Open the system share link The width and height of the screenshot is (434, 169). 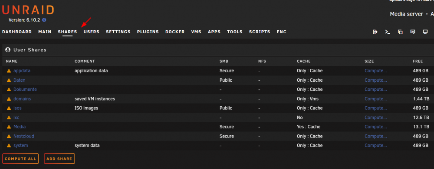(x=21, y=146)
